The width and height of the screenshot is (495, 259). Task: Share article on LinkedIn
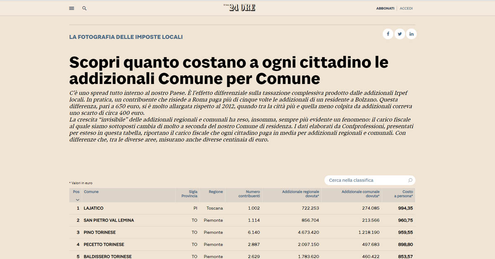coord(411,34)
